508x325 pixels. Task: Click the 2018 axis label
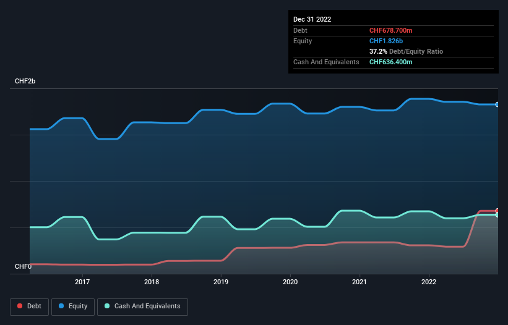152,282
